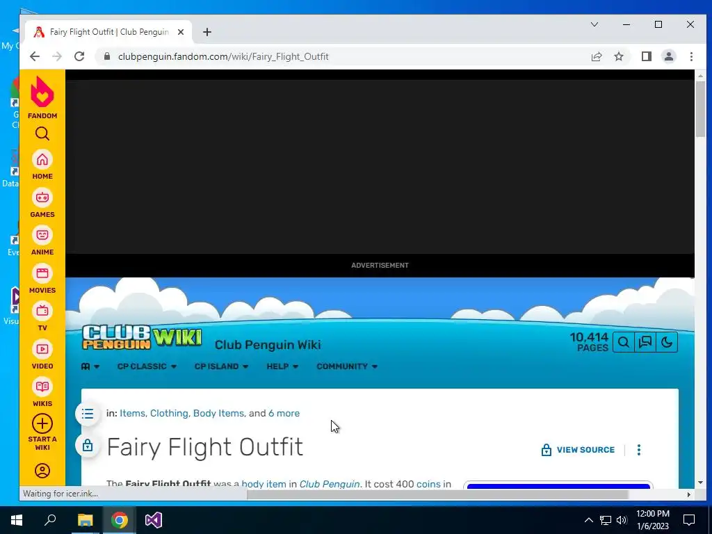Open the Body Items category link
The image size is (712, 534).
[218, 413]
